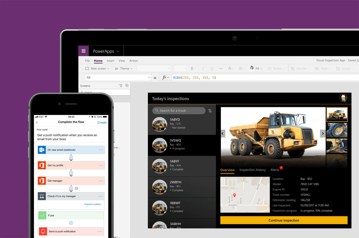Open the Fill color dropdown
This screenshot has width=359, height=238.
point(256,68)
